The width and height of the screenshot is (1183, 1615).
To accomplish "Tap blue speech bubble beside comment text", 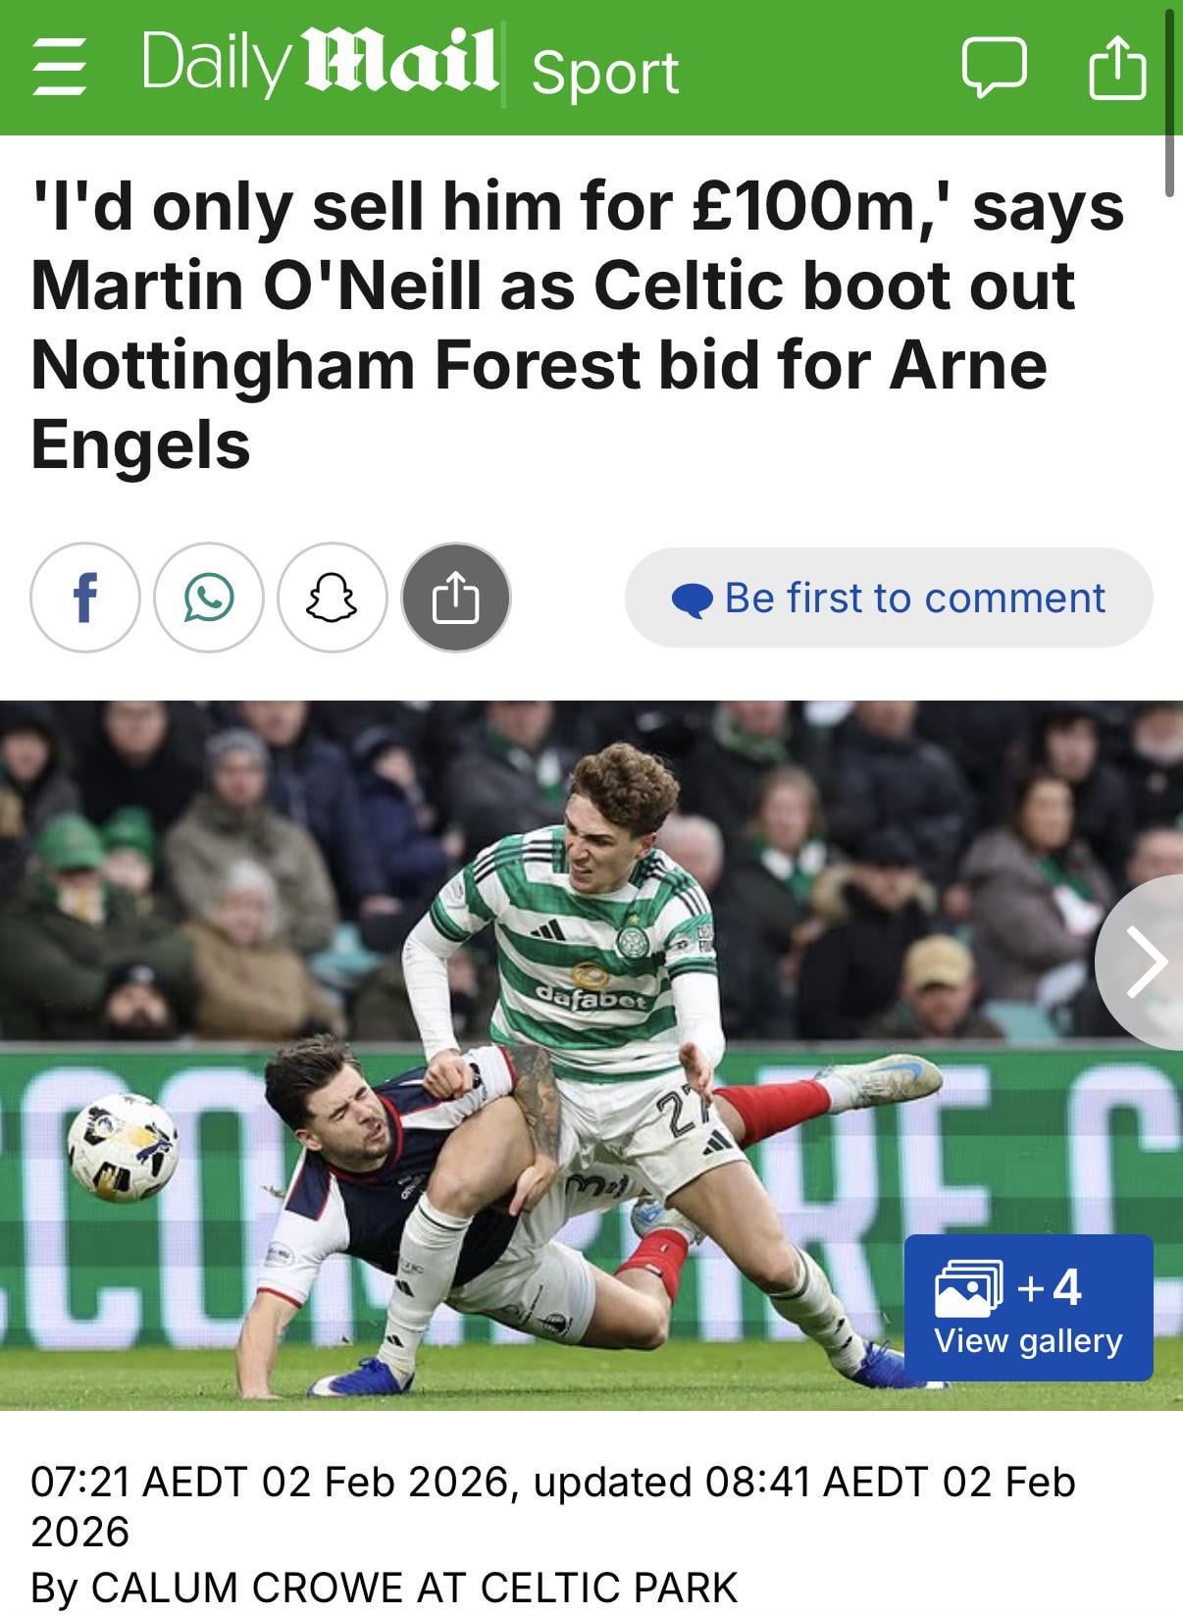I will point(693,599).
